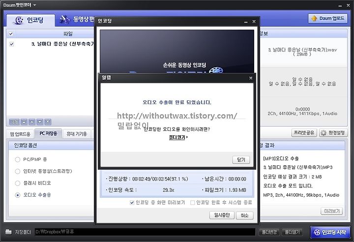Image resolution: width=354 pixels, height=242 pixels.
Task: Click the 파일 column header
Action: point(68,34)
